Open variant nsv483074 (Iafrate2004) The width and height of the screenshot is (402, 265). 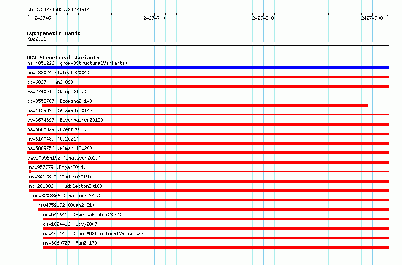point(58,73)
